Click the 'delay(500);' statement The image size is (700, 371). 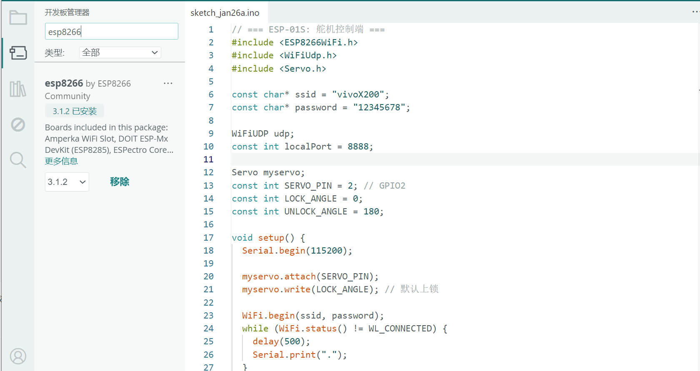281,341
